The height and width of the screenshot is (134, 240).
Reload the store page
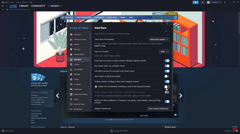point(3,10)
